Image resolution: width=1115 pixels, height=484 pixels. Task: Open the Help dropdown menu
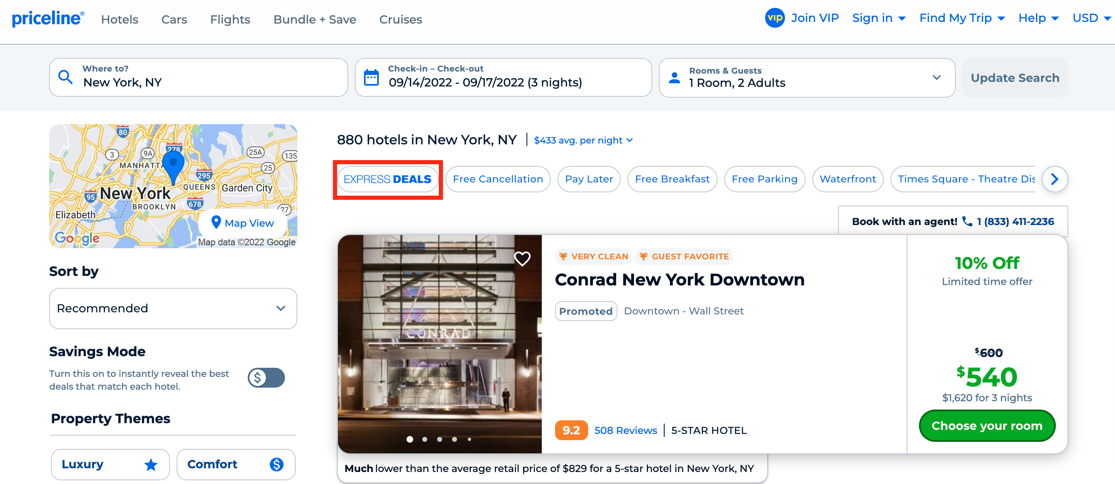pyautogui.click(x=1038, y=18)
